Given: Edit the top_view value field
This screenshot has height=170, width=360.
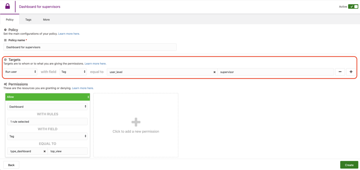Looking at the screenshot, I should pyautogui.click(x=67, y=151).
